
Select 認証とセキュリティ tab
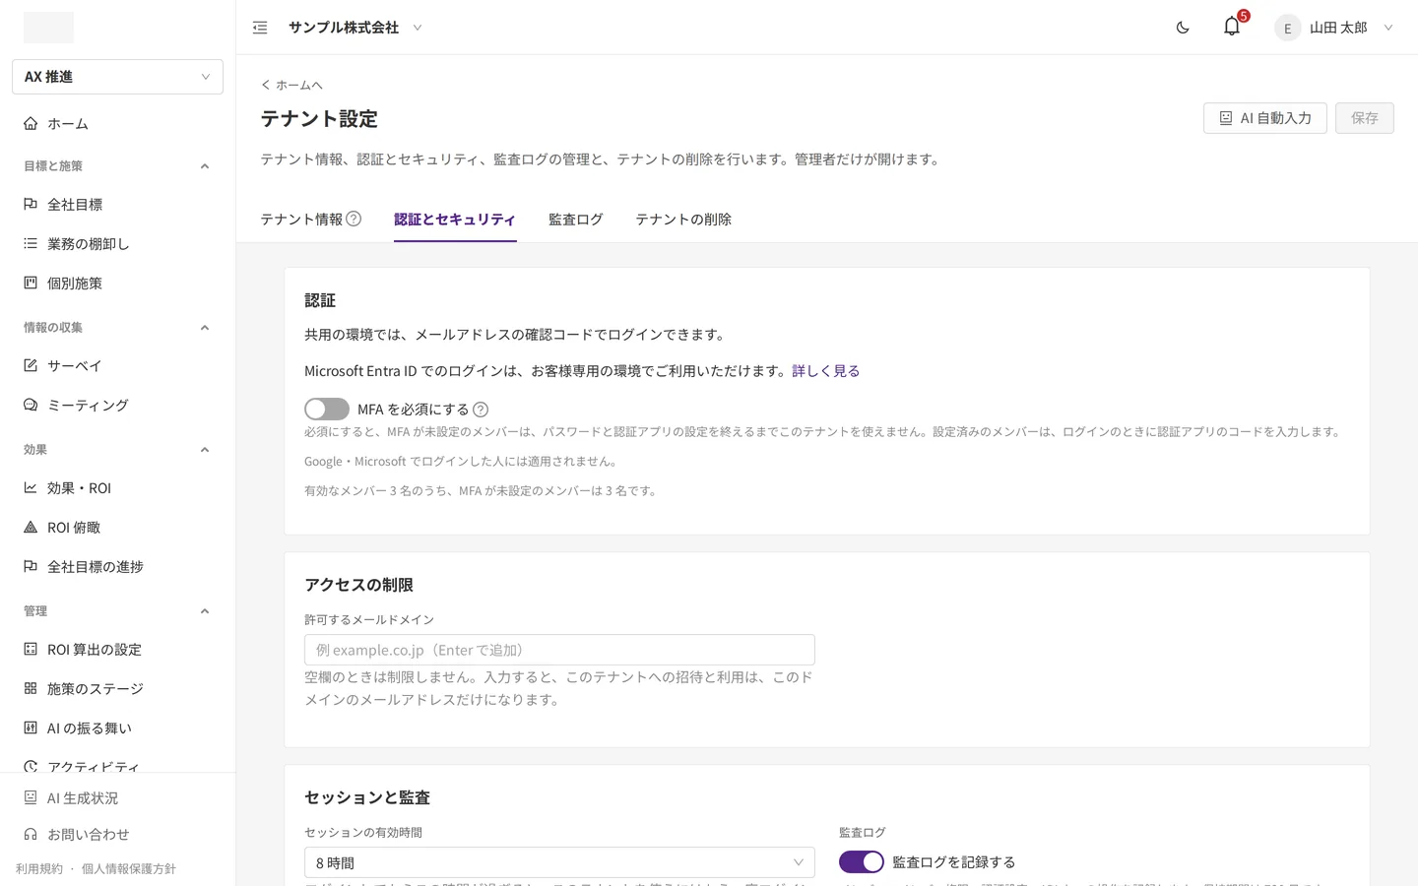[x=455, y=220]
